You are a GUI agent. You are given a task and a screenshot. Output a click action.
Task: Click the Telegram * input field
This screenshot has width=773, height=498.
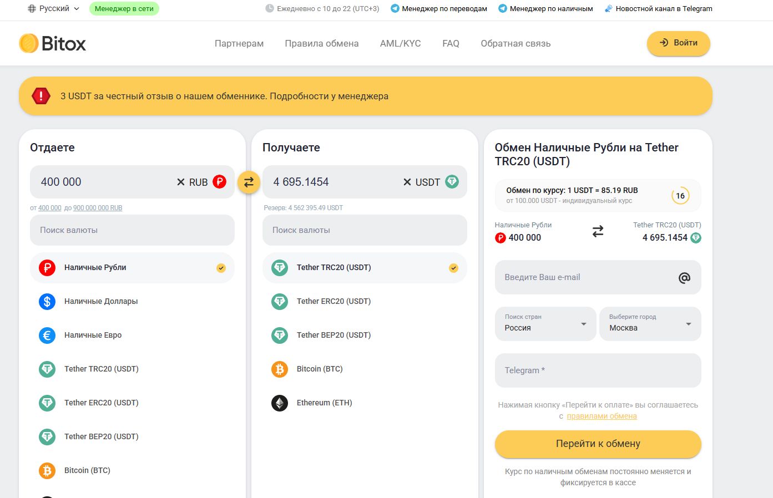pyautogui.click(x=598, y=370)
